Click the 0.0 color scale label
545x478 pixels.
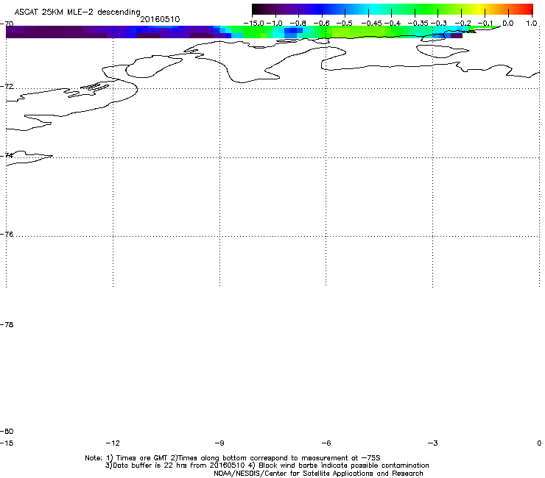click(x=508, y=24)
